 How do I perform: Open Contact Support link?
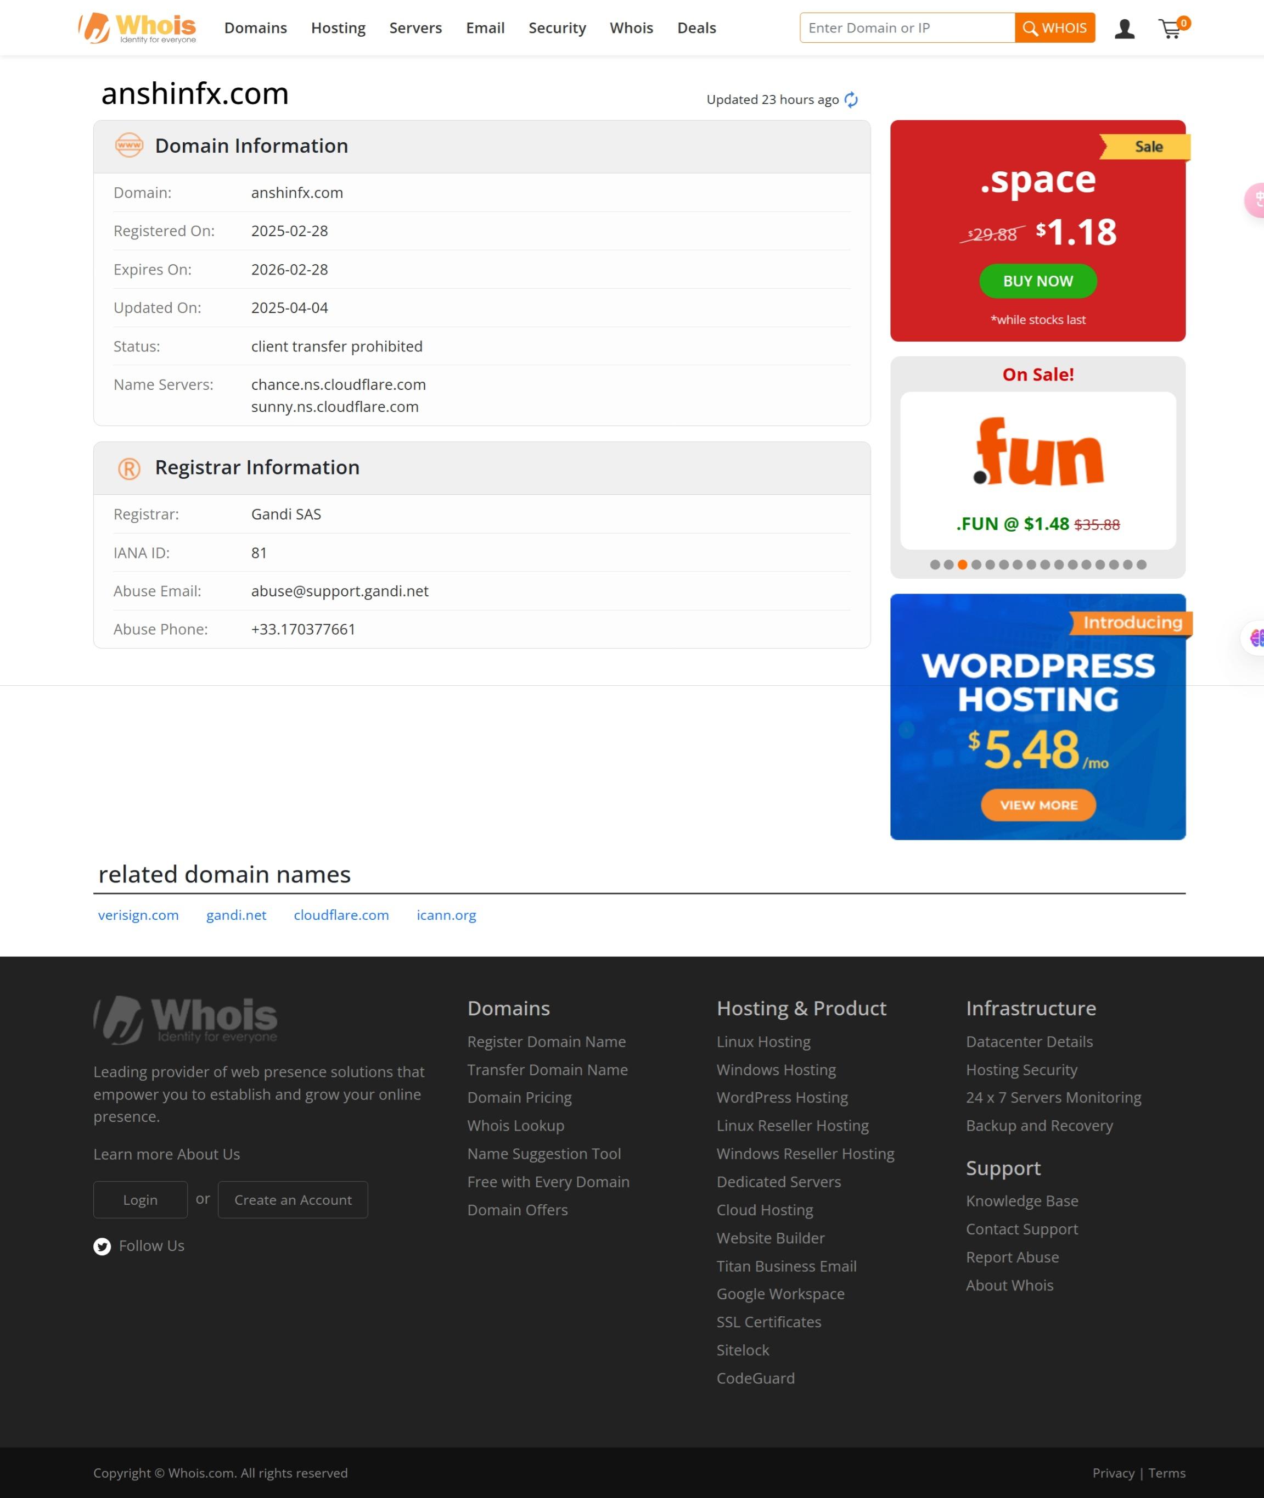[x=1022, y=1229]
